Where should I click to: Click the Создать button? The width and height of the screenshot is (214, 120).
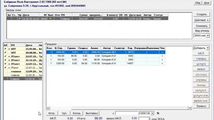(202, 14)
